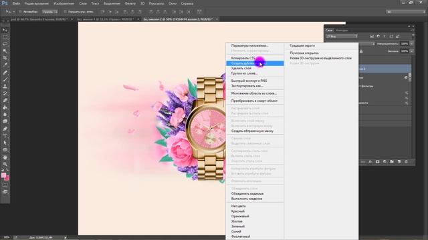Delete layer with trash icon

click(x=406, y=161)
